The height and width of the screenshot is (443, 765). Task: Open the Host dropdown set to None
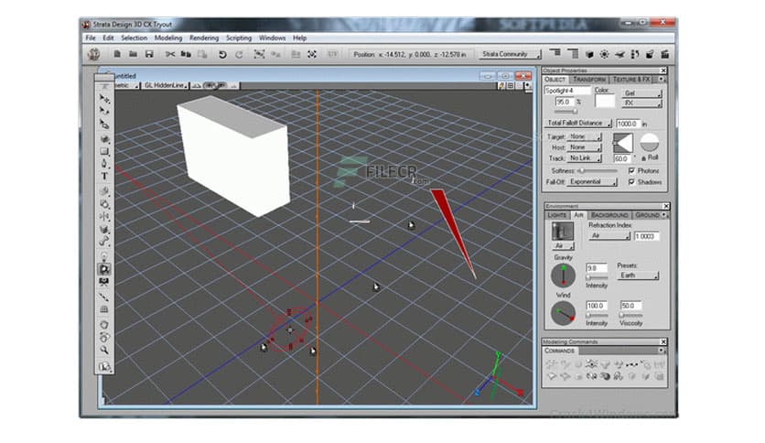tap(585, 147)
